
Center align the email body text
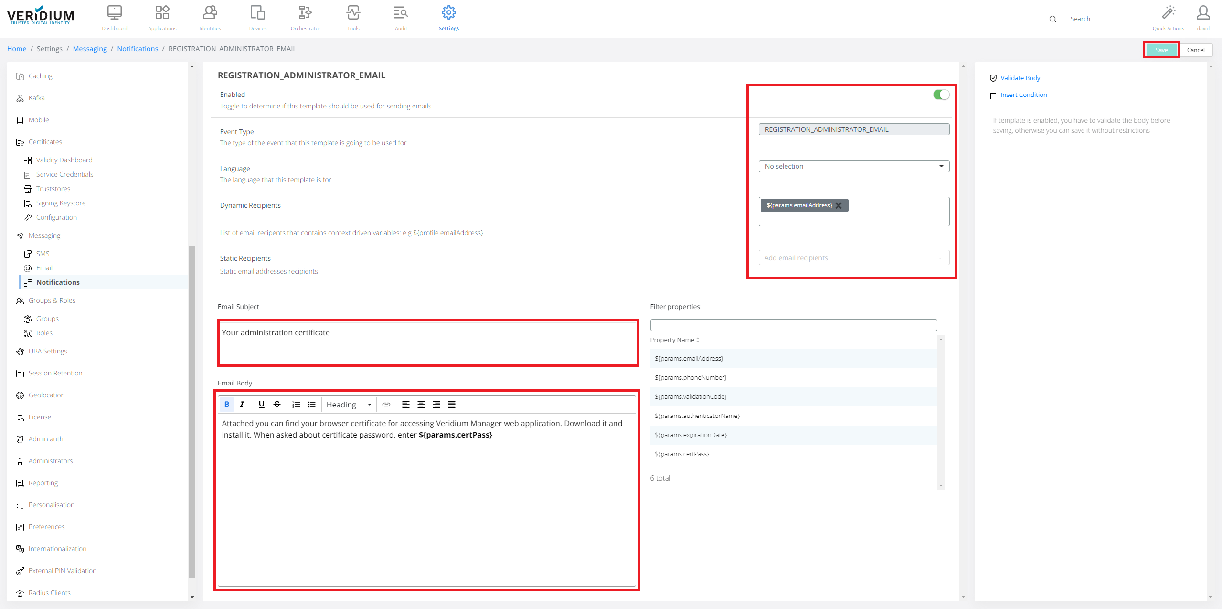[421, 405]
